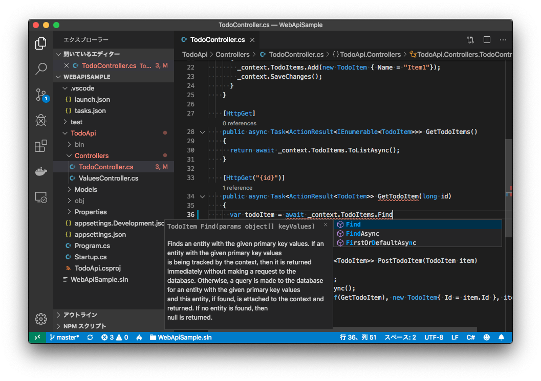The height and width of the screenshot is (381, 541).
Task: Click the master* git branch indicator
Action: pyautogui.click(x=64, y=337)
